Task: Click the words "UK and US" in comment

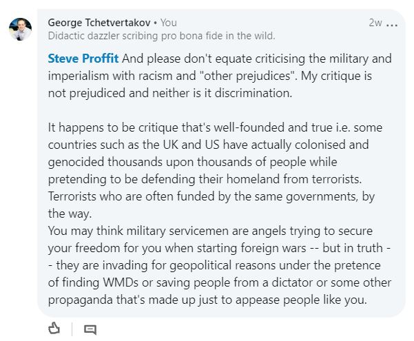Action: (192, 145)
